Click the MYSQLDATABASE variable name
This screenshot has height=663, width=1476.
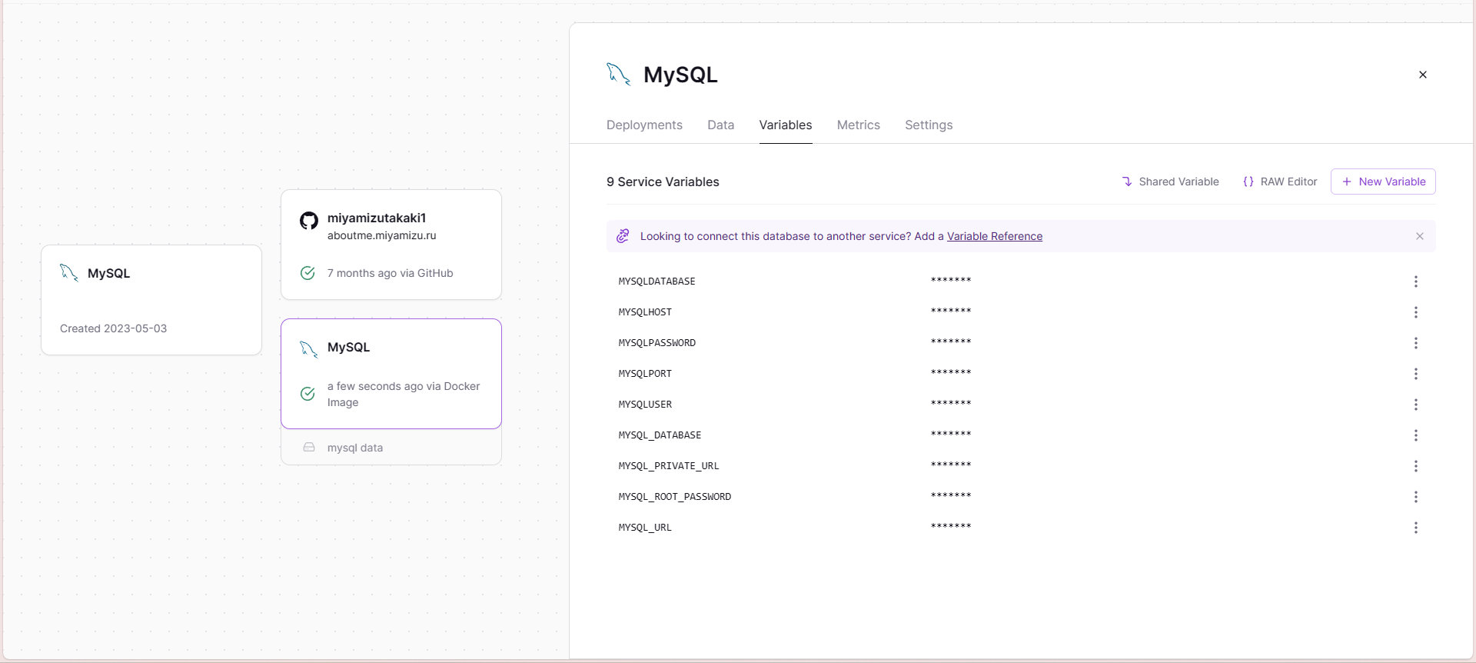pos(657,282)
